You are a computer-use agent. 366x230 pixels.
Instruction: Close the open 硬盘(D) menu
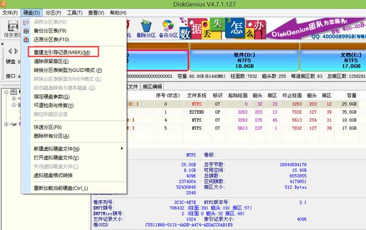[32, 13]
